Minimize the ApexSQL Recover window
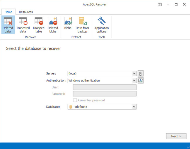The image size is (190, 149). tap(168, 4)
